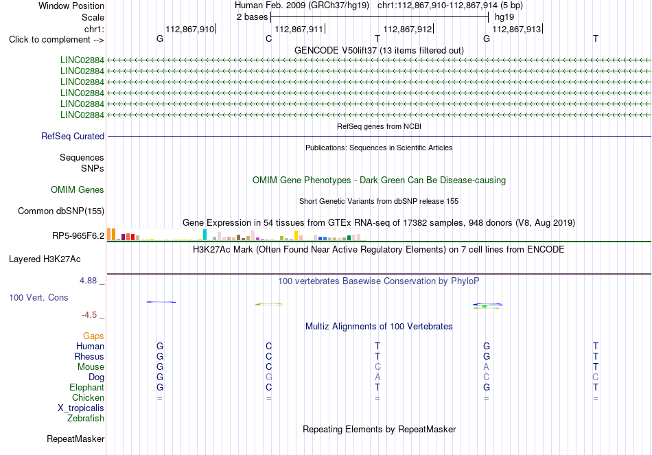Select the X_tropicalis species row label
Viewport: 652px width, 455px height.
[x=81, y=408]
